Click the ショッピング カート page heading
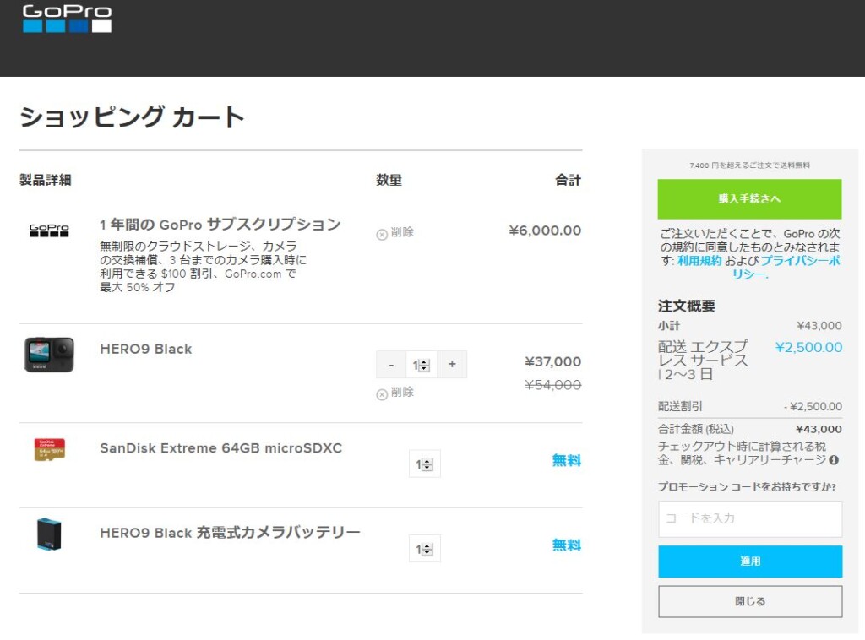865x640 pixels. click(132, 117)
